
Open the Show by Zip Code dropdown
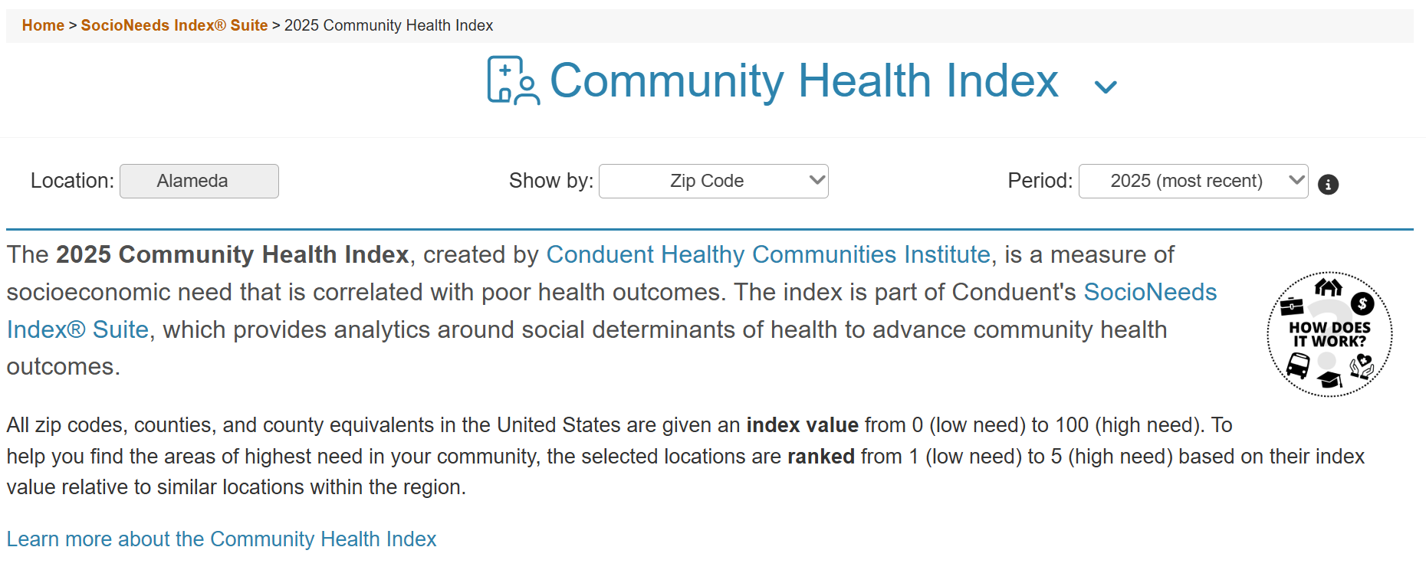713,182
